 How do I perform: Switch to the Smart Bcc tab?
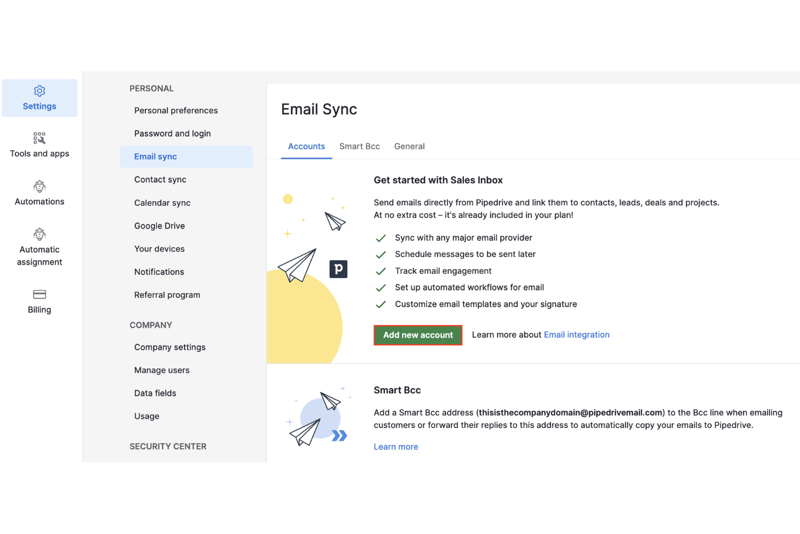coord(359,146)
